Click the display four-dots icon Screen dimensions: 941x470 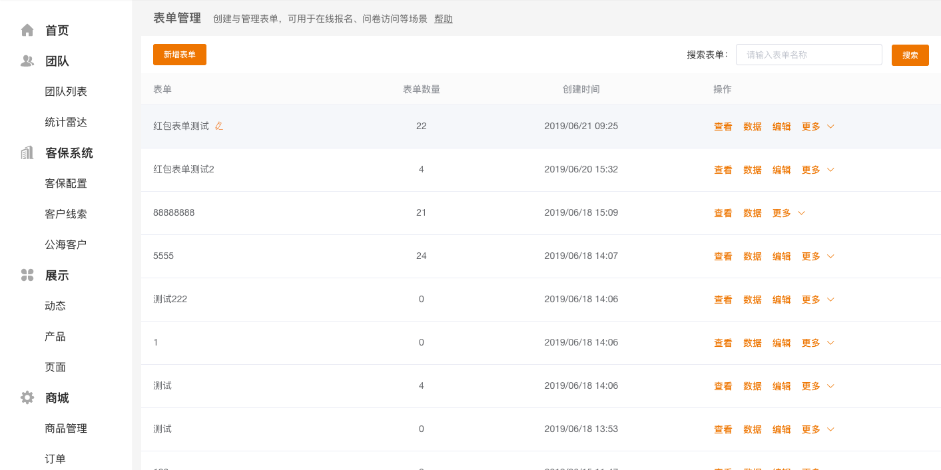pos(27,276)
